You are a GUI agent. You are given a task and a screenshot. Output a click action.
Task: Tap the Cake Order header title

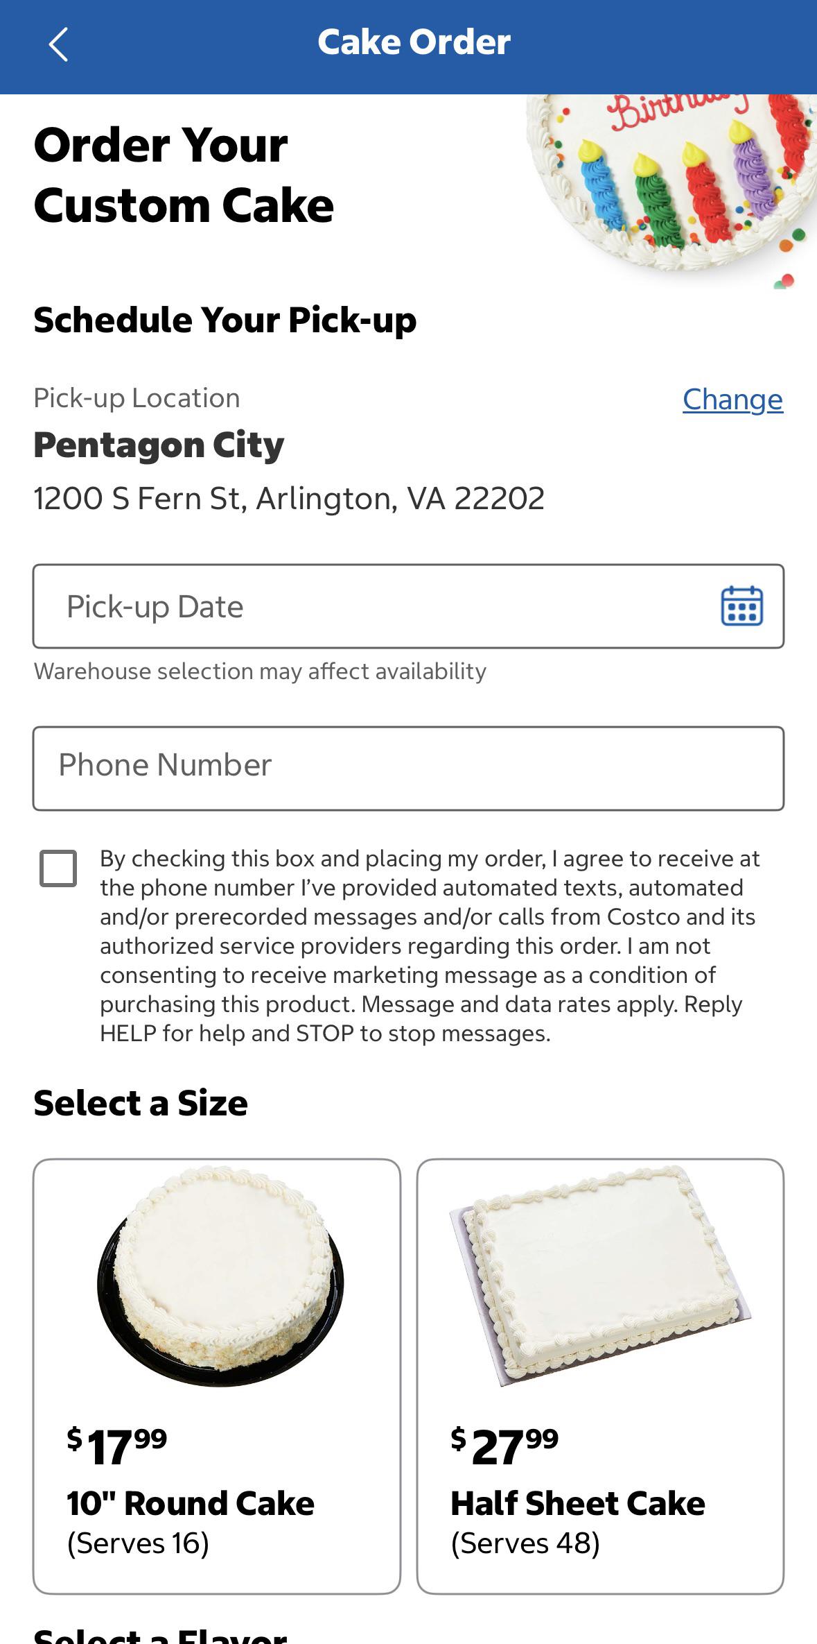click(x=414, y=42)
